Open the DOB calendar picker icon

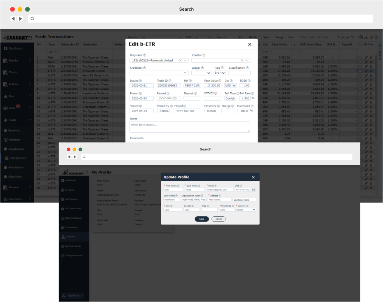coord(254,190)
